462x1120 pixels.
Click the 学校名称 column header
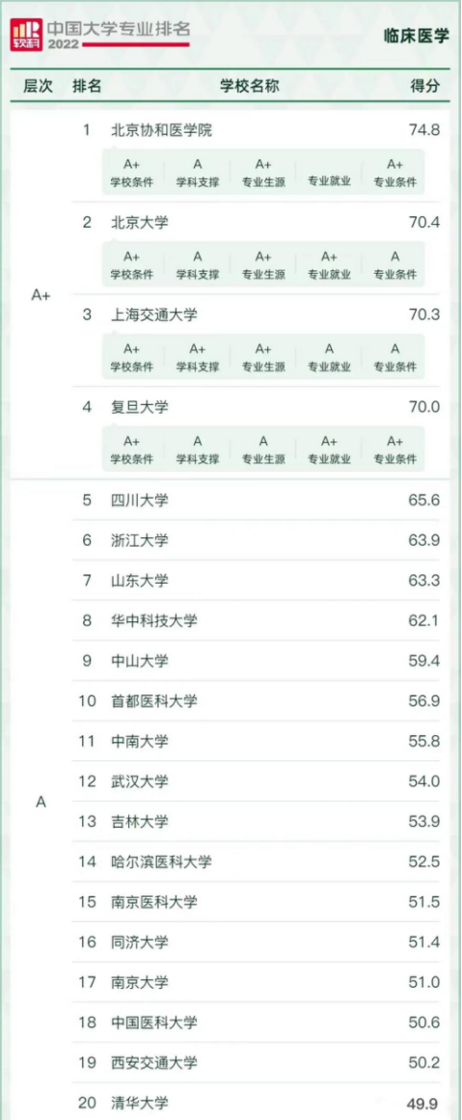249,86
